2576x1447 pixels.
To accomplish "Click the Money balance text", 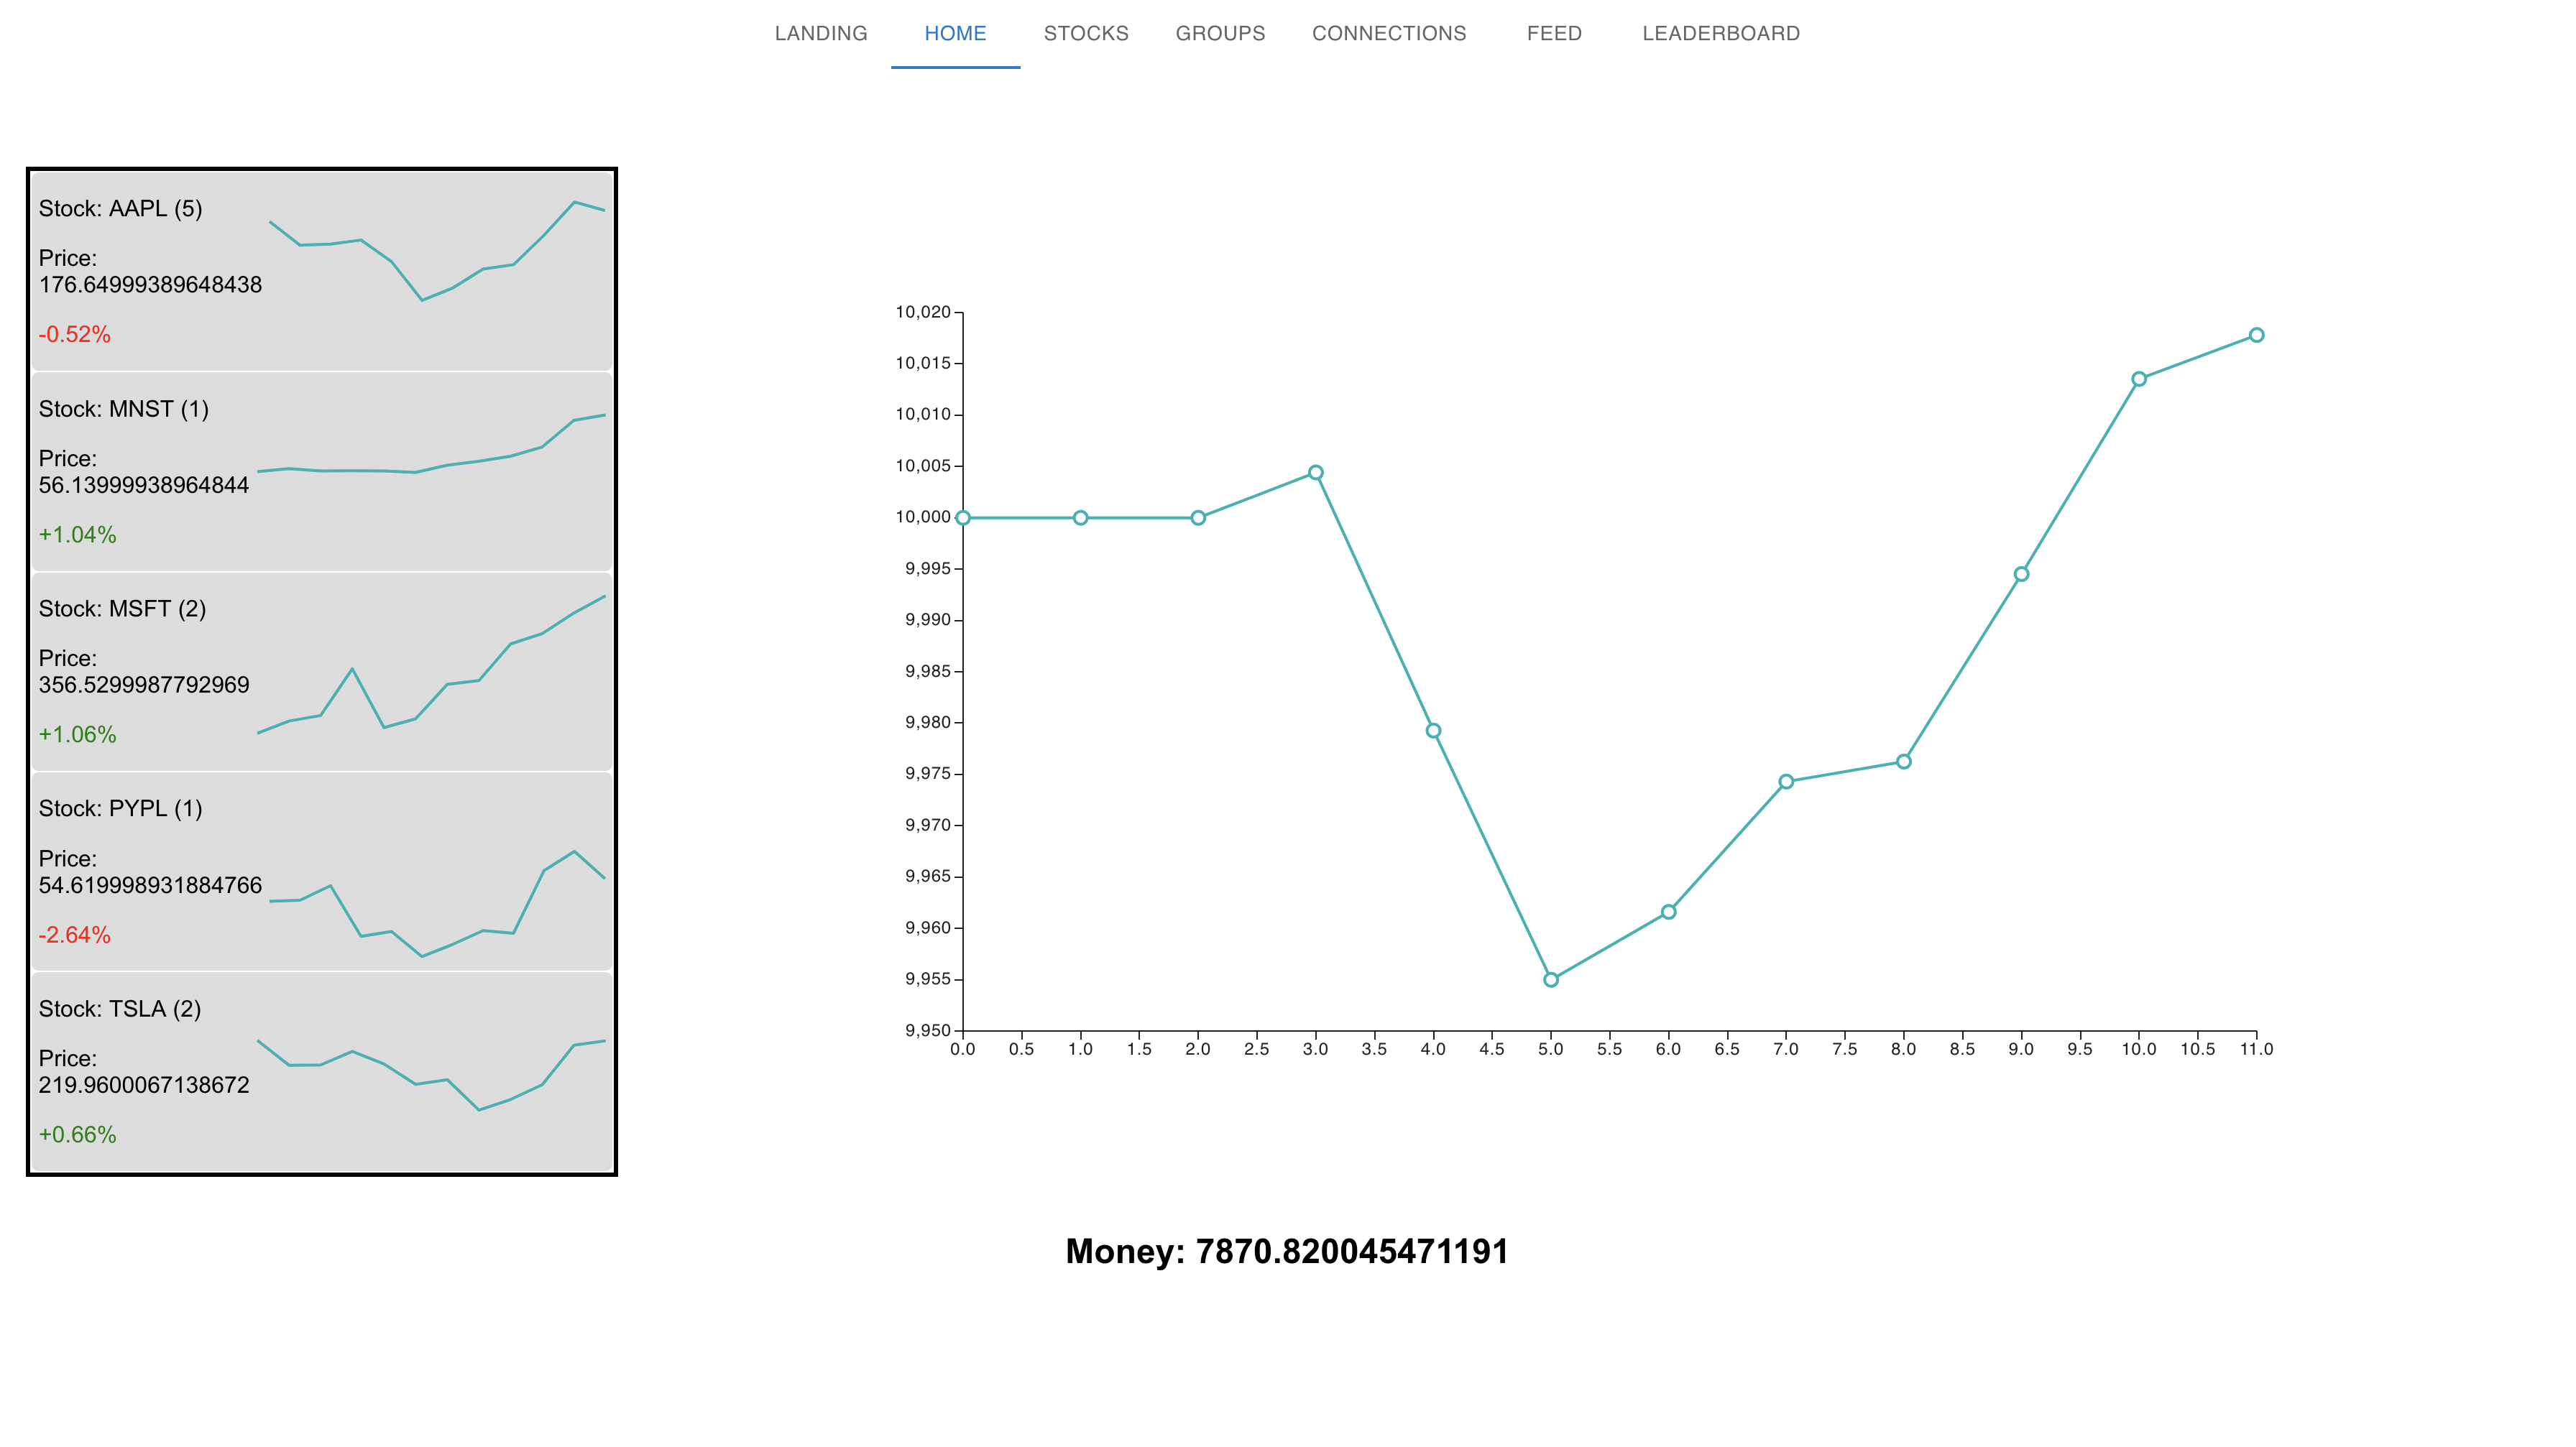I will pyautogui.click(x=1286, y=1251).
